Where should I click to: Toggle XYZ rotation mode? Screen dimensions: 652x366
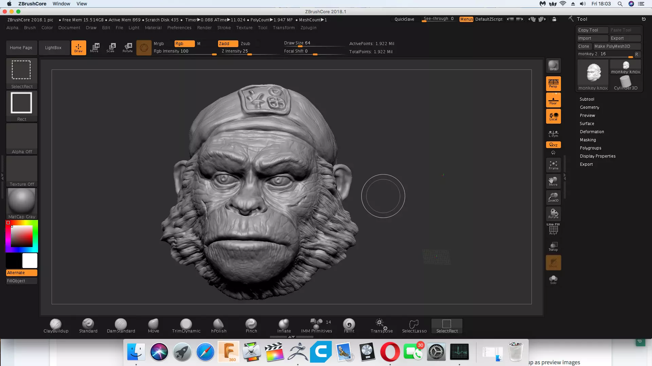pos(553,145)
